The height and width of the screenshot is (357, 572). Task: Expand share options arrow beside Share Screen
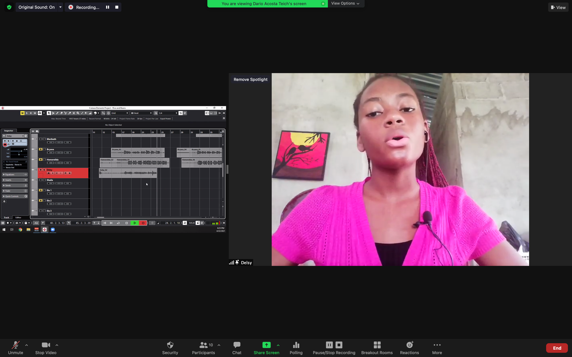coord(278,345)
